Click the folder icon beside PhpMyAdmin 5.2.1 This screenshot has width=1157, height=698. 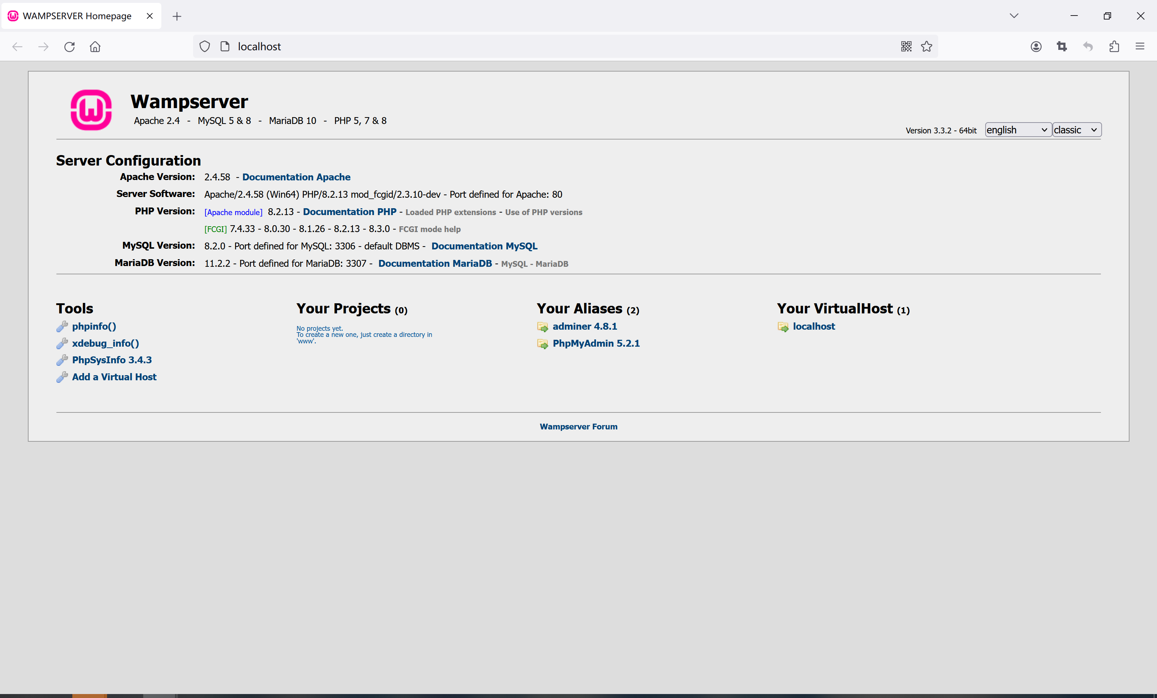click(x=543, y=344)
